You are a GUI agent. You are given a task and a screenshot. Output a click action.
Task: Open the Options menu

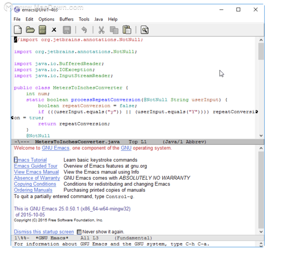46,19
